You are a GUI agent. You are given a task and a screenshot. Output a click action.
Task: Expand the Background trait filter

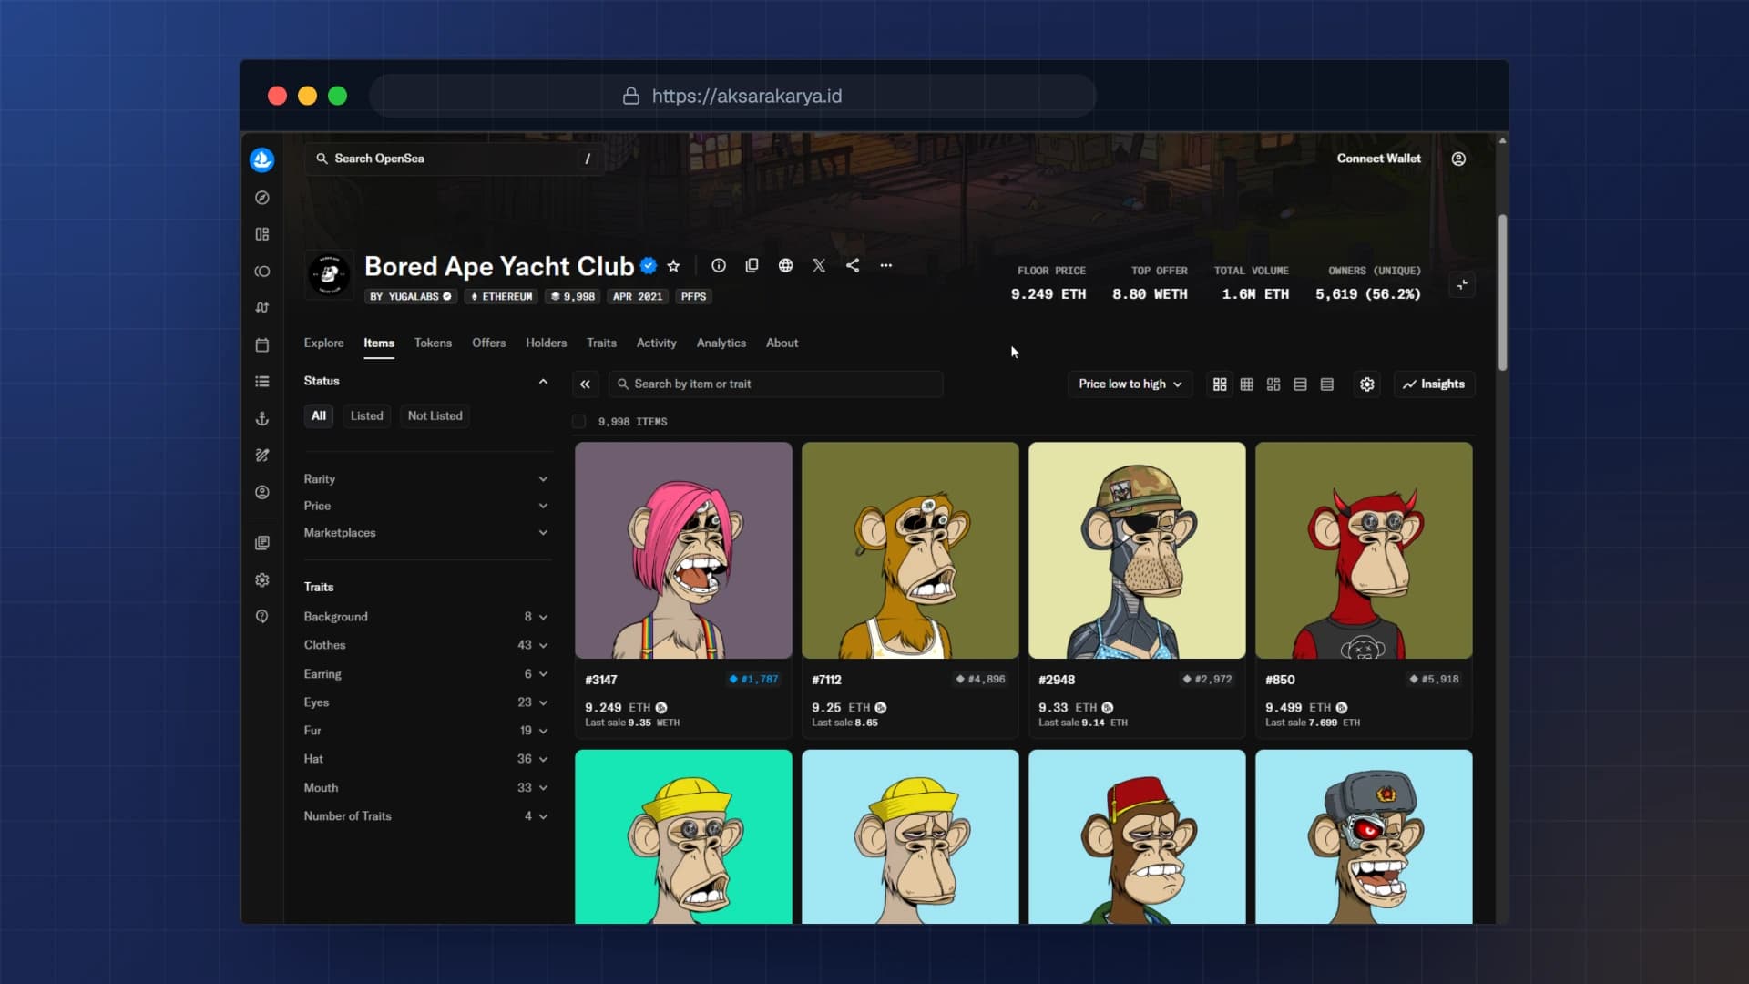(426, 617)
